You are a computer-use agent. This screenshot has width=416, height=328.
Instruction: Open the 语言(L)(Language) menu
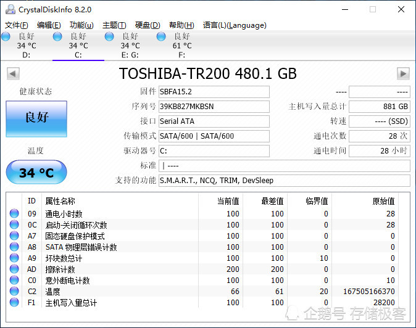click(x=235, y=25)
